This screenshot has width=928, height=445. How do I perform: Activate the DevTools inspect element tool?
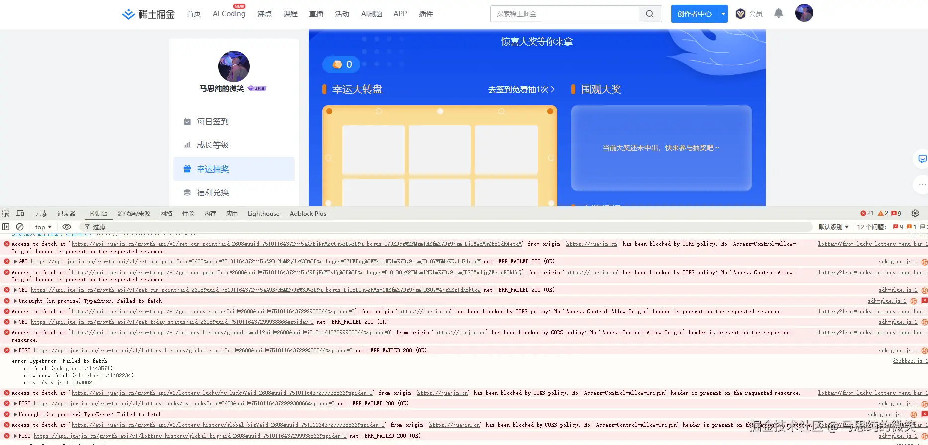6,213
